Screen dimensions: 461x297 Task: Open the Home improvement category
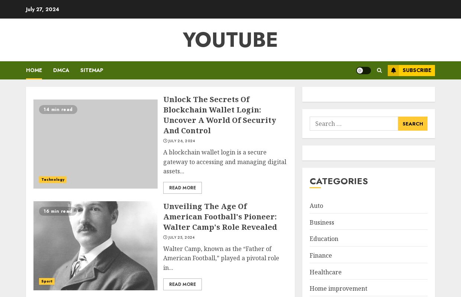[338, 288]
